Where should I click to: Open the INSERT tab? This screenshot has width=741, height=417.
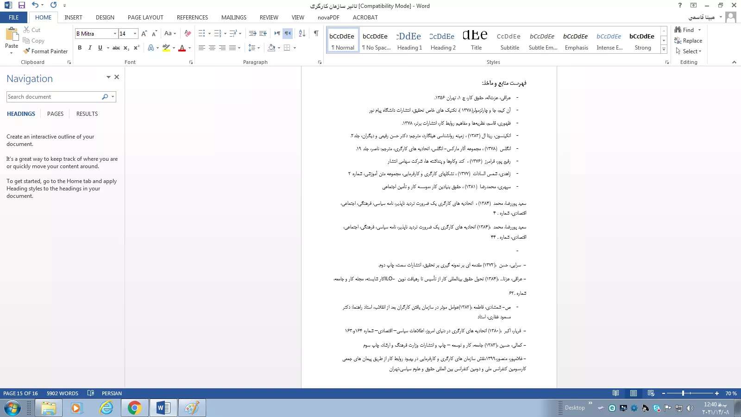(73, 18)
